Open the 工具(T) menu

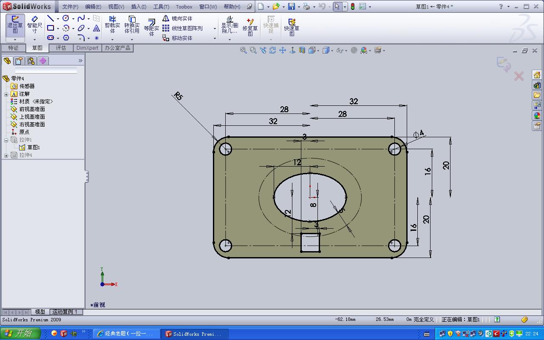[x=161, y=6]
